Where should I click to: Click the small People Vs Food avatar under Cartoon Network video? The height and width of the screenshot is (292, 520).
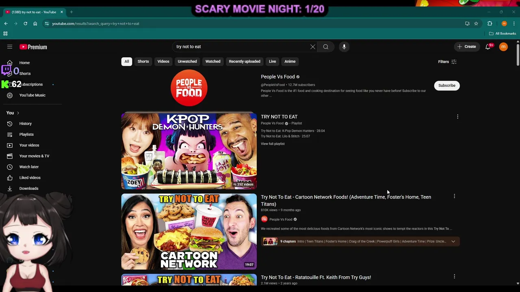[264, 219]
